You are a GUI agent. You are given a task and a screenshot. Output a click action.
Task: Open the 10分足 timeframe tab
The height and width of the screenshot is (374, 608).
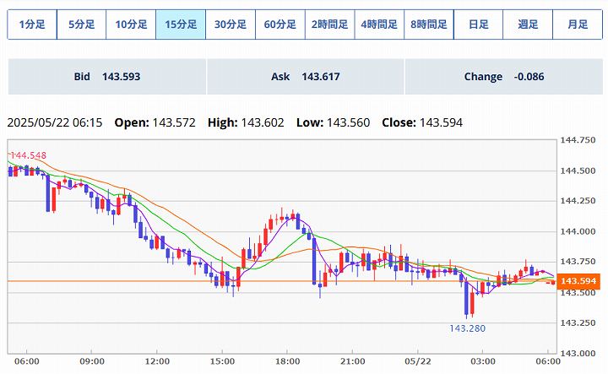click(131, 24)
